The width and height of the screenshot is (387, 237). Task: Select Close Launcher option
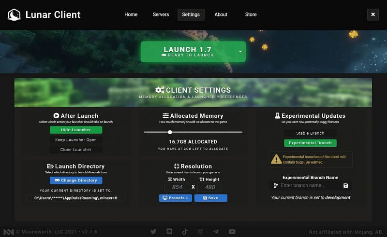pos(76,150)
